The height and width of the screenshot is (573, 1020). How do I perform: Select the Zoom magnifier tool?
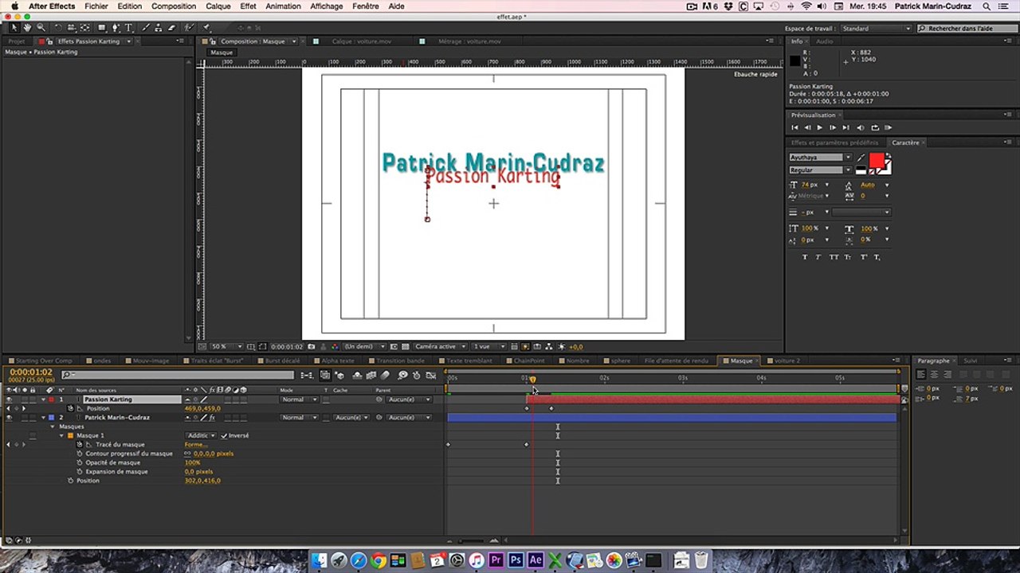pos(41,28)
